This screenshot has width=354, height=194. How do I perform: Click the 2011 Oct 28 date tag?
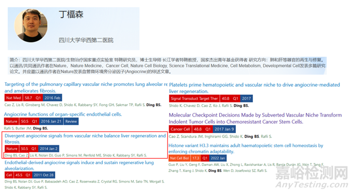44,175
